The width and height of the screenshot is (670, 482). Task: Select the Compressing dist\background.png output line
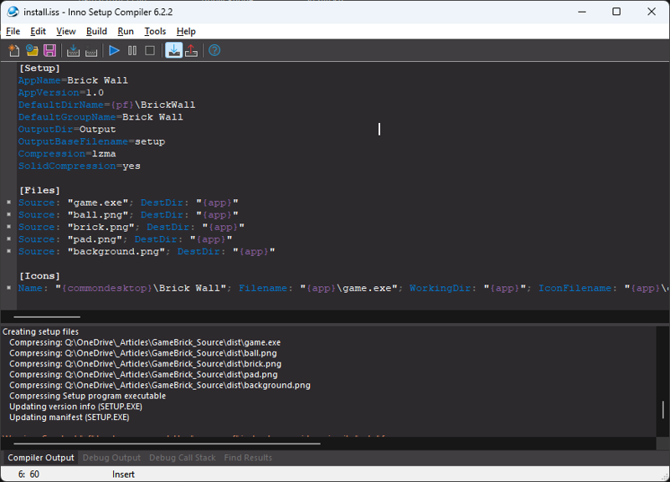coord(160,385)
